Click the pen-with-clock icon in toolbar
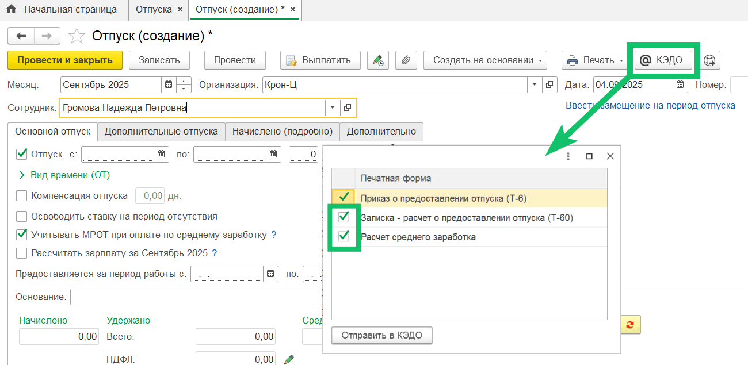Image resolution: width=748 pixels, height=365 pixels. 377,60
